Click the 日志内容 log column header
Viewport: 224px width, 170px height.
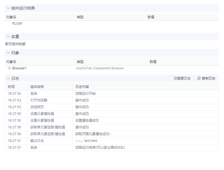point(82,87)
